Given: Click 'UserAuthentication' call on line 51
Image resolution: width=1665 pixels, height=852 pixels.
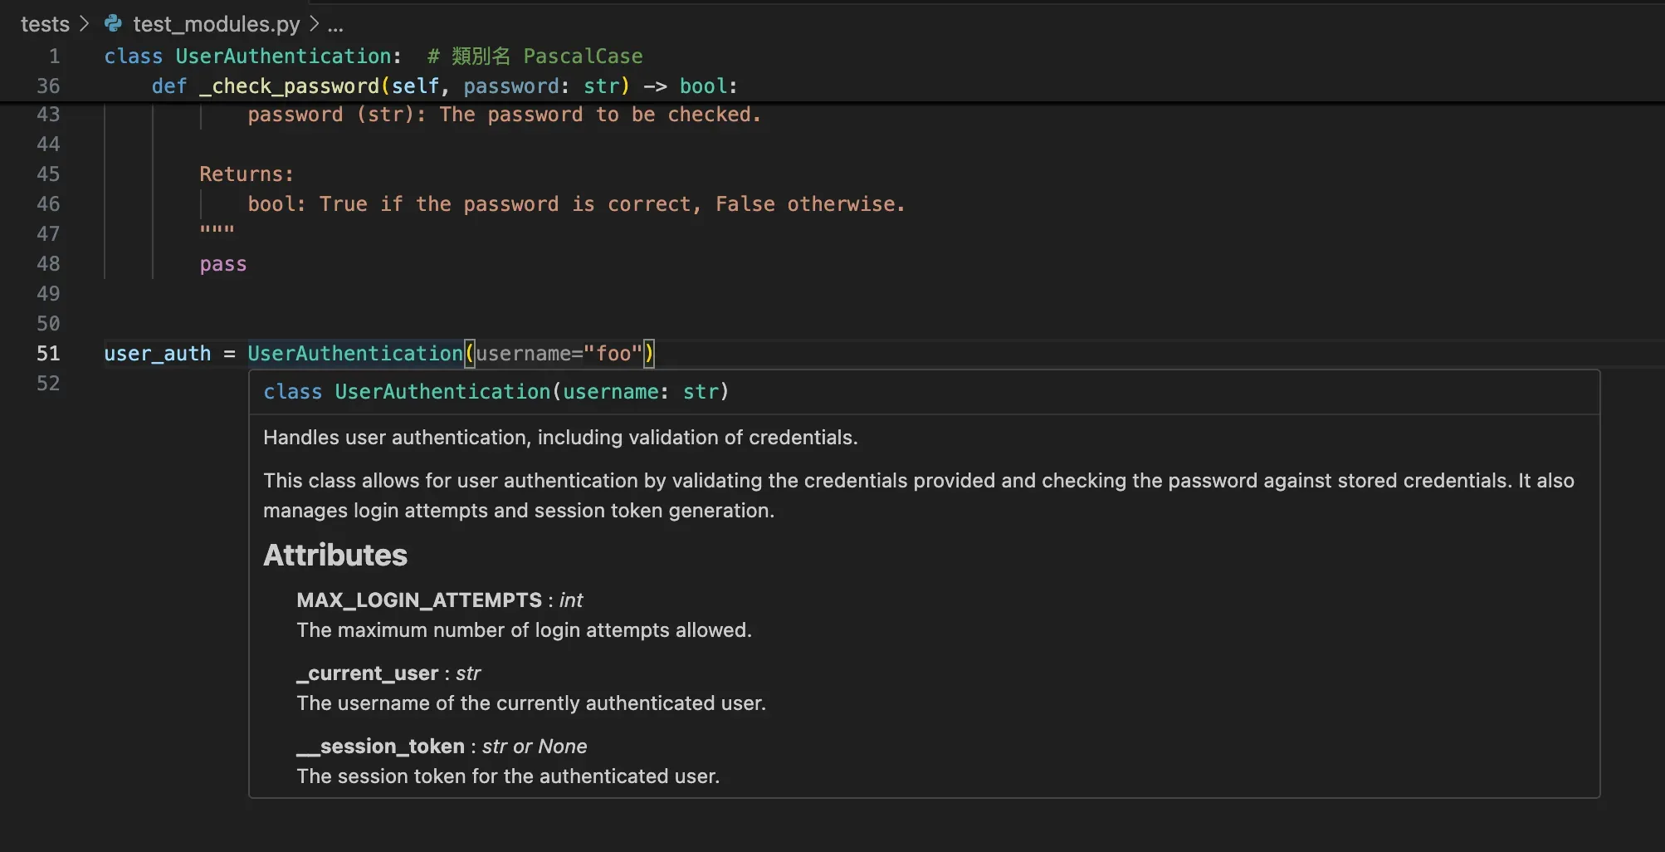Looking at the screenshot, I should point(355,353).
